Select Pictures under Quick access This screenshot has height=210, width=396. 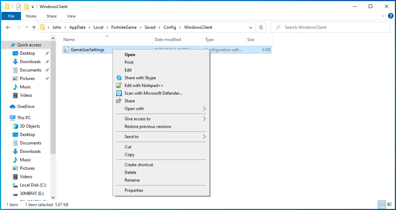pos(27,79)
